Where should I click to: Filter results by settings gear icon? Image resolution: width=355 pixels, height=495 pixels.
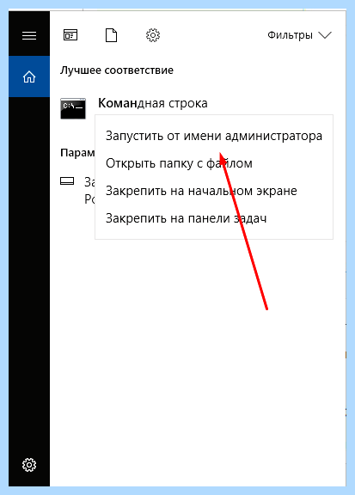pyautogui.click(x=153, y=35)
